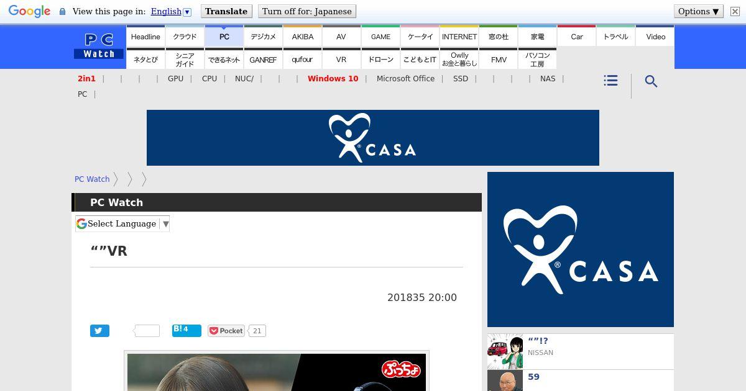Open the VR tab

pos(341,60)
